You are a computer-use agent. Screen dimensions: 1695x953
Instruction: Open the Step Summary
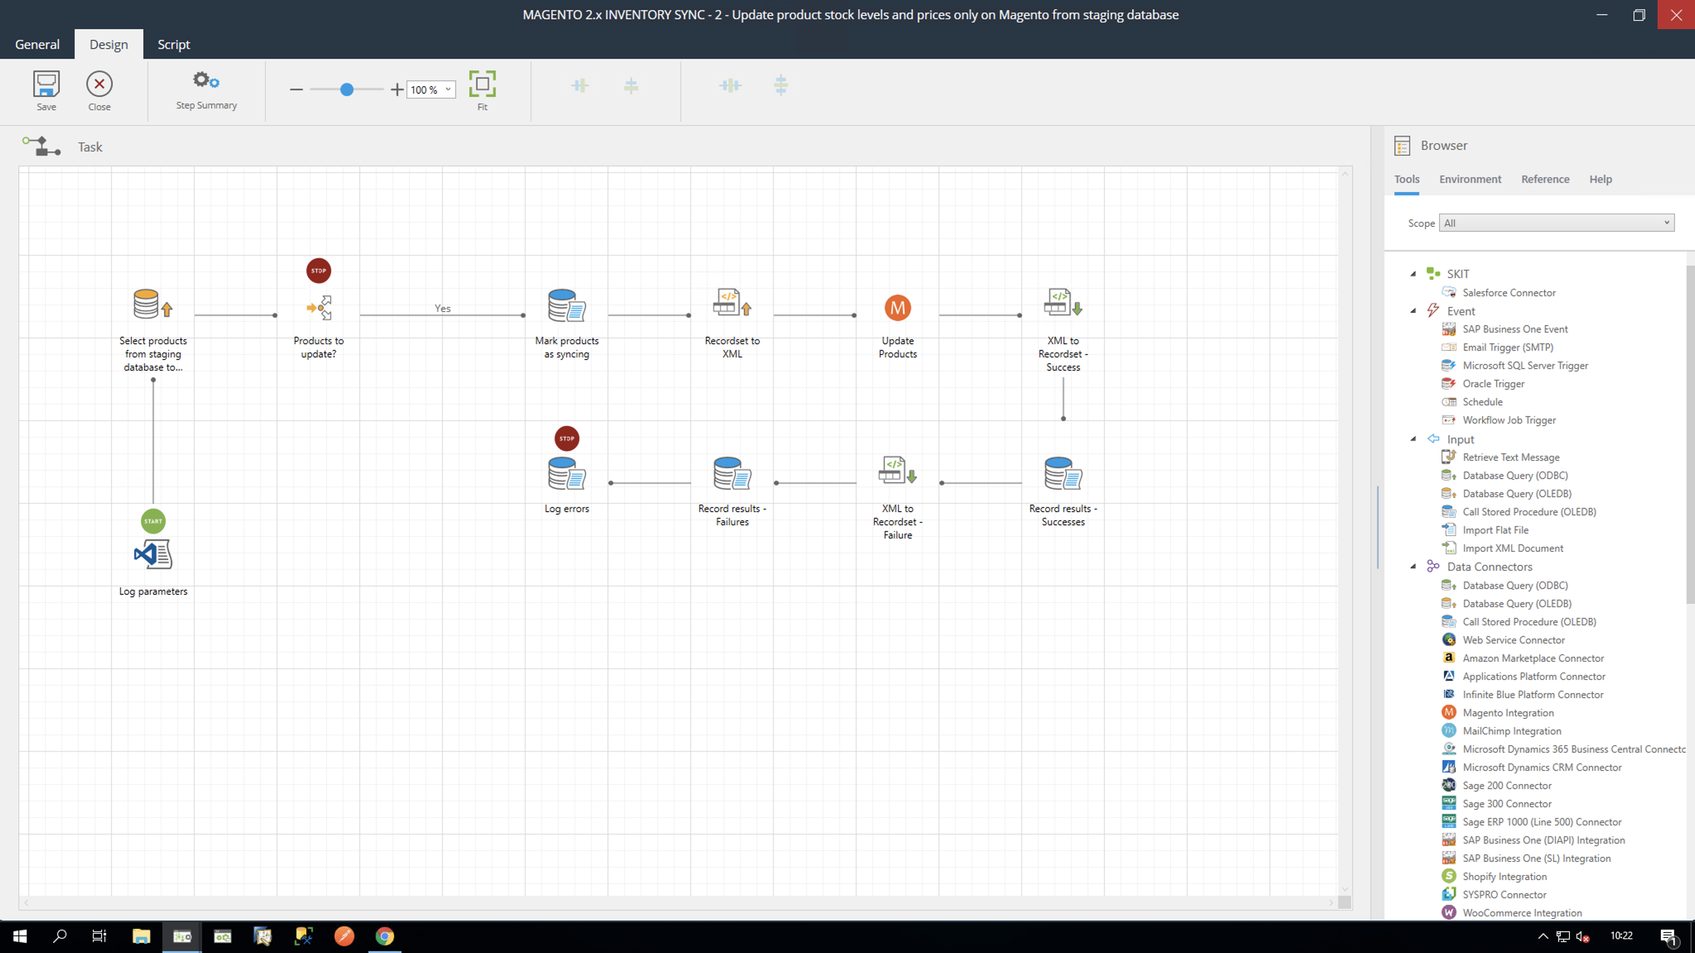(206, 90)
